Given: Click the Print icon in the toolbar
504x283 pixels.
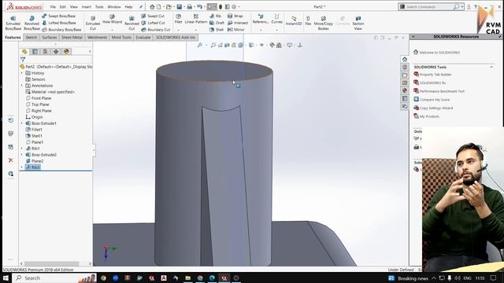Looking at the screenshot, I should (x=190, y=7).
